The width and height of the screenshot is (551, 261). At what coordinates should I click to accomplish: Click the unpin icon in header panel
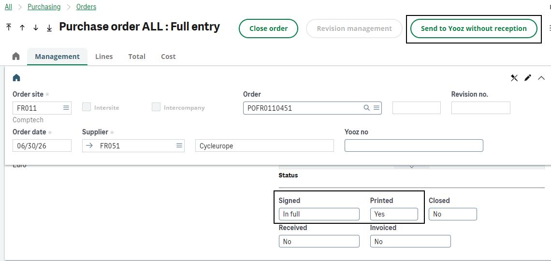[x=514, y=78]
